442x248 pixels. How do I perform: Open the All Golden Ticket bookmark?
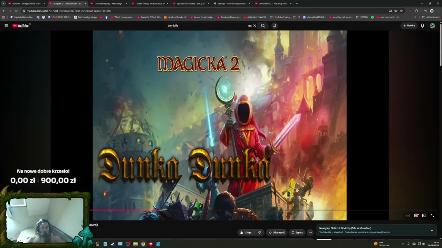click(x=255, y=17)
